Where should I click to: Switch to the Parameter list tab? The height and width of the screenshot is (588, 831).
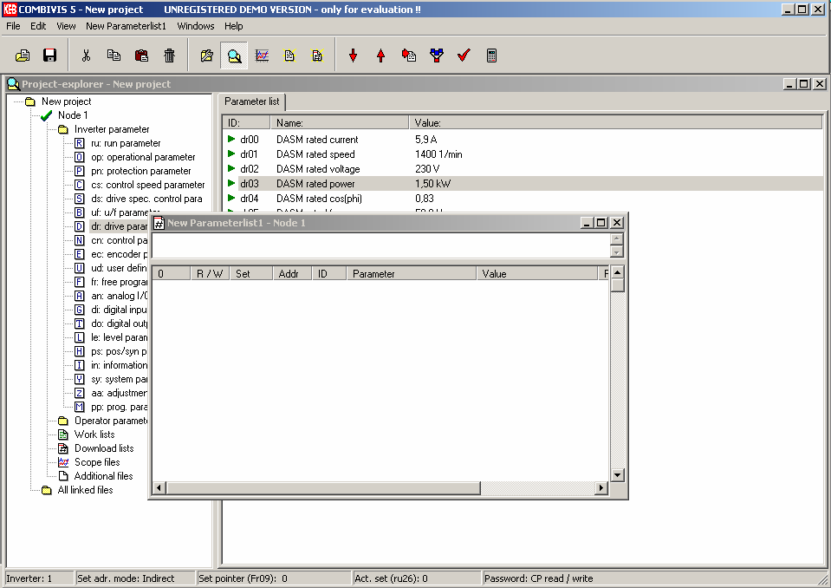click(x=252, y=101)
